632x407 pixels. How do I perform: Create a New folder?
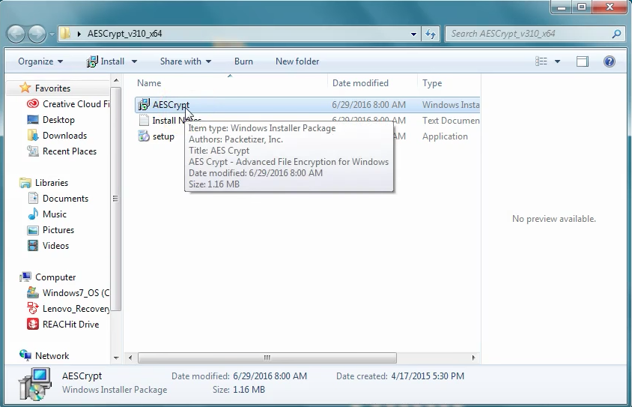click(x=297, y=61)
